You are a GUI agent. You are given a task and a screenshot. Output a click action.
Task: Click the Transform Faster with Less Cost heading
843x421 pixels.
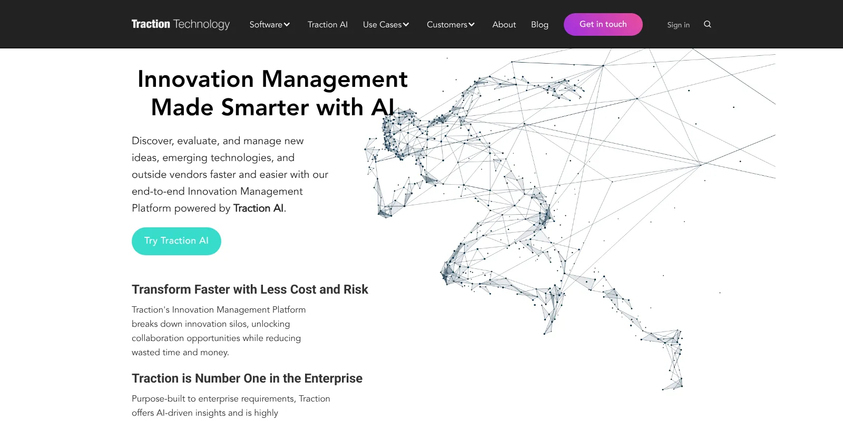(x=250, y=289)
